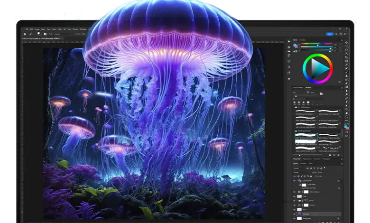Click the Background layer thumbnail

pos(299,219)
